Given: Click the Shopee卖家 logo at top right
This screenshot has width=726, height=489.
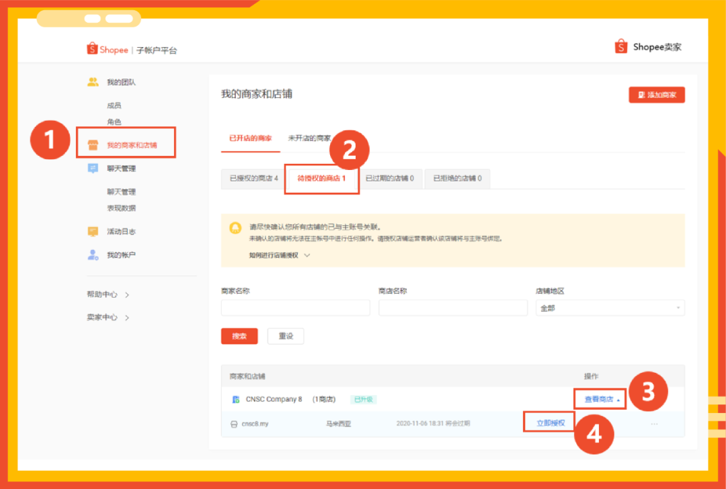Looking at the screenshot, I should point(647,47).
